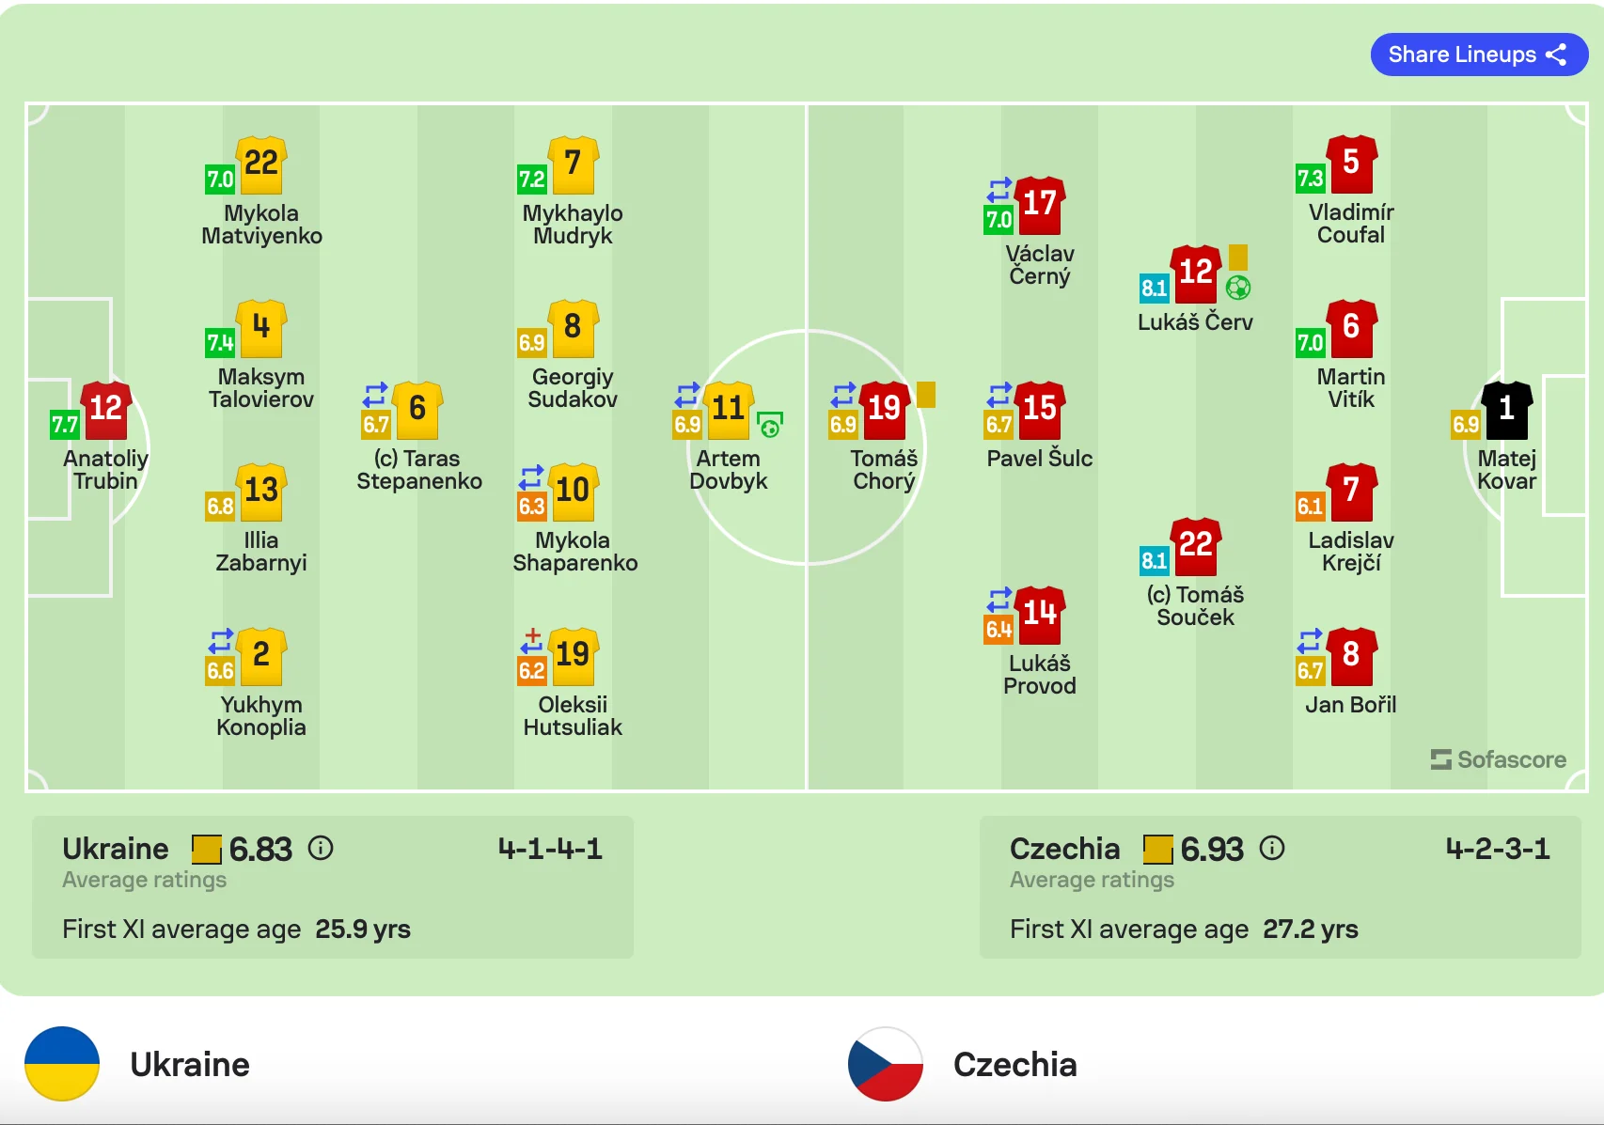
Task: Open Czechia average ratings info icon
Action: click(x=1272, y=849)
